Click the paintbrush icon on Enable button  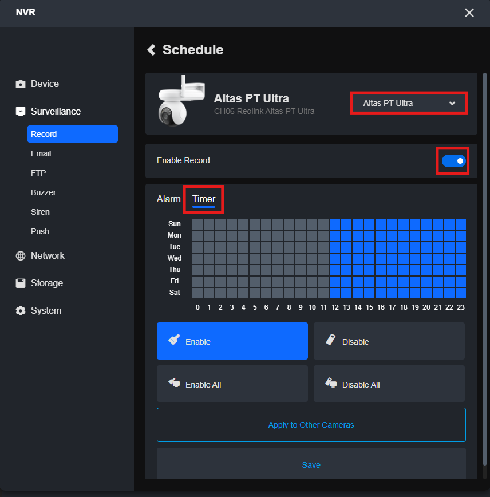(x=174, y=340)
